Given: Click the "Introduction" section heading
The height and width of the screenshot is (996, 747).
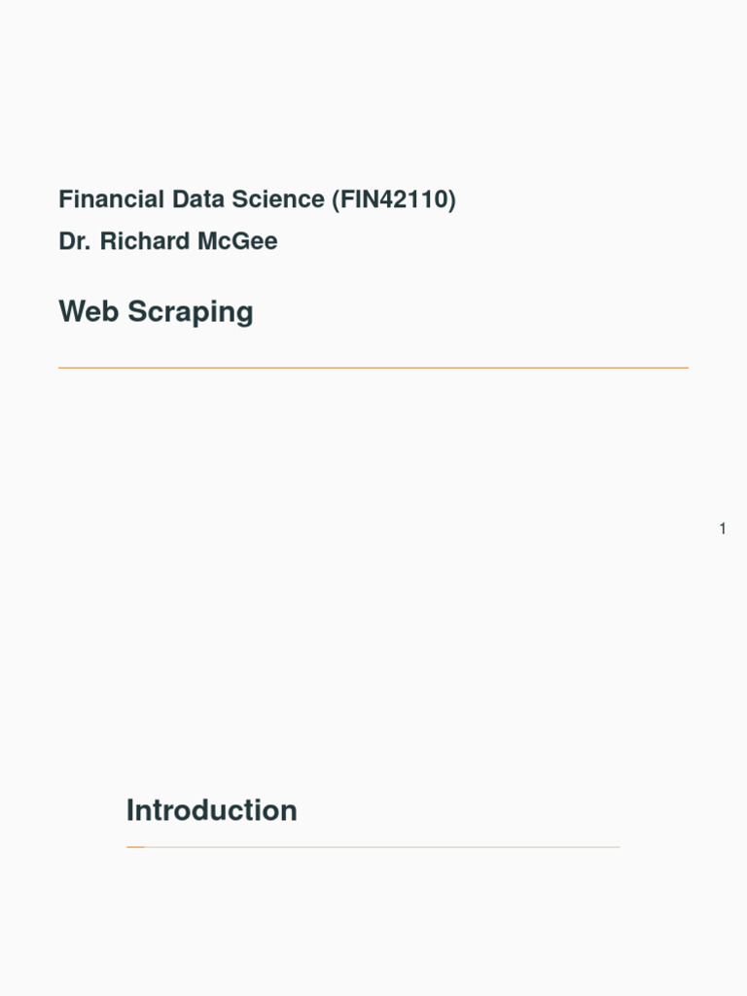Looking at the screenshot, I should click(211, 810).
